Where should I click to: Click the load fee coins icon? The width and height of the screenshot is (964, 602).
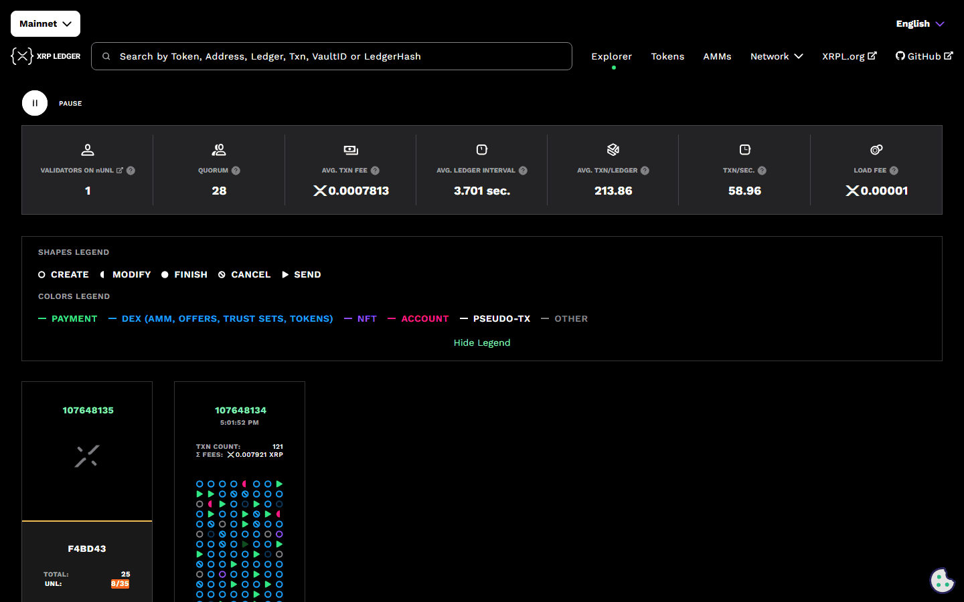point(876,150)
